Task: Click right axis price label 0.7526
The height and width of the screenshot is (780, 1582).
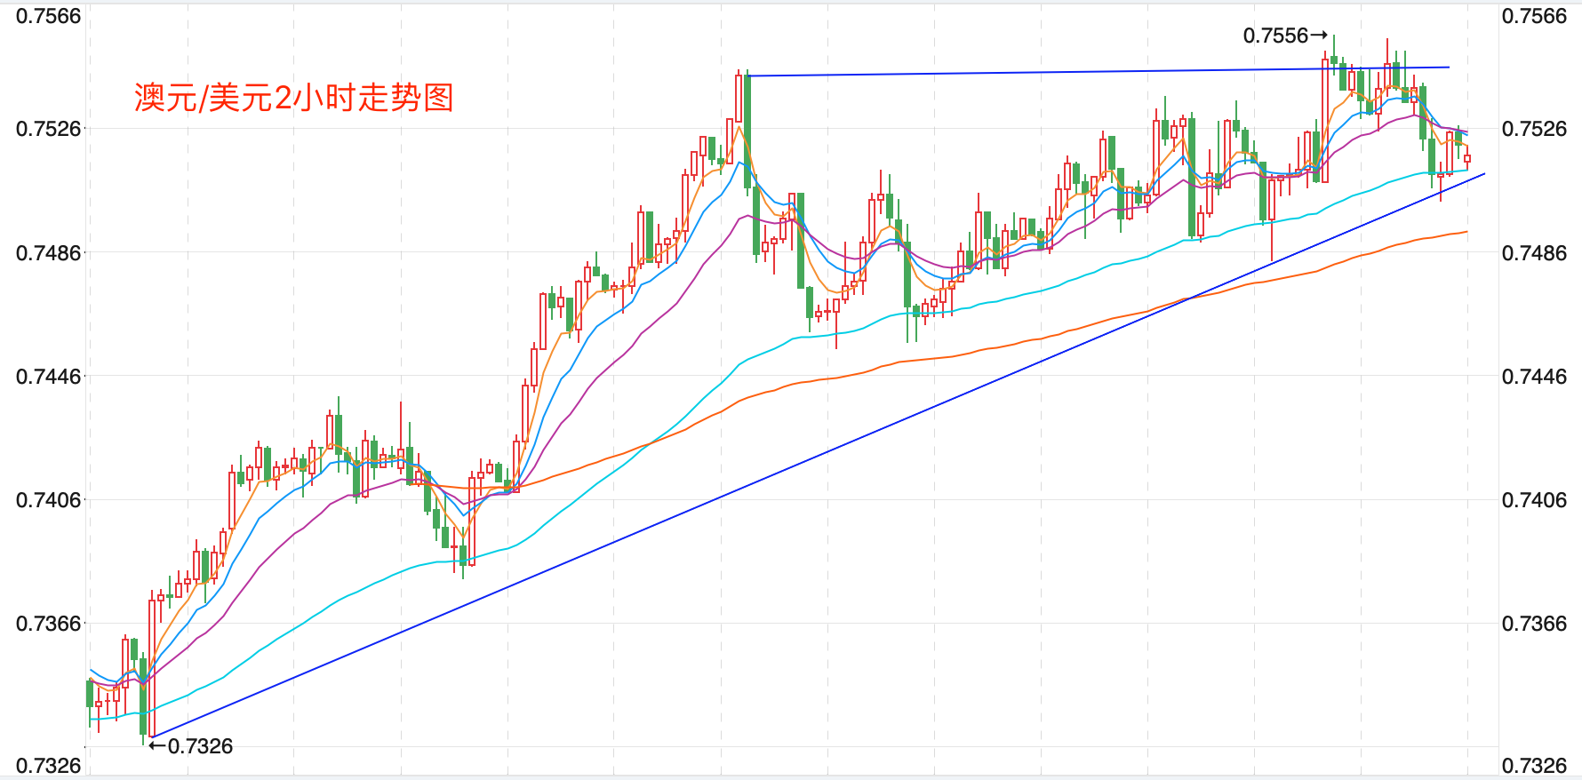Action: tap(1534, 129)
